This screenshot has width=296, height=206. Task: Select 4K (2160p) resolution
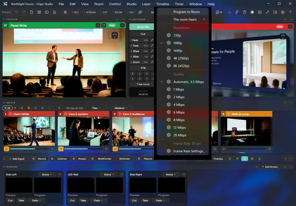183,58
